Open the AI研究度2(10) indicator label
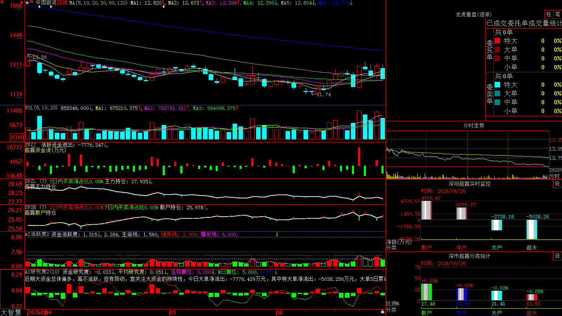562x316 pixels. click(42, 272)
